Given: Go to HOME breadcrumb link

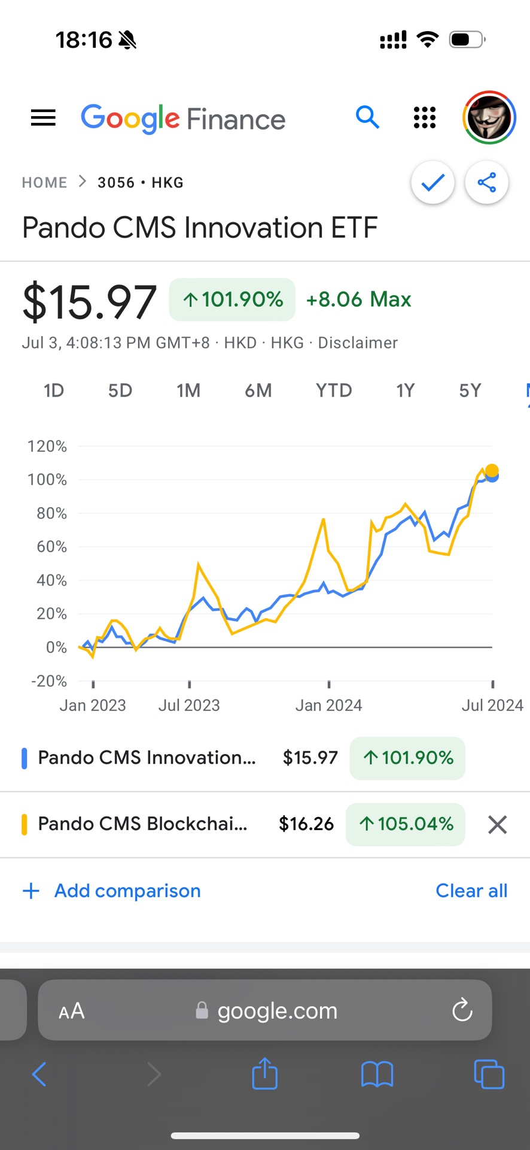Looking at the screenshot, I should point(44,183).
